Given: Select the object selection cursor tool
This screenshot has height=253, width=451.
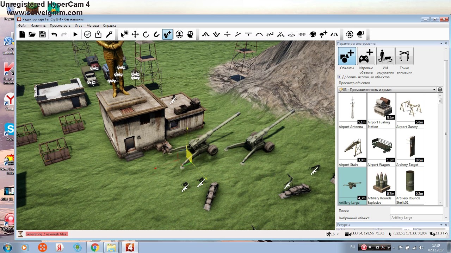Looking at the screenshot, I should (x=124, y=34).
